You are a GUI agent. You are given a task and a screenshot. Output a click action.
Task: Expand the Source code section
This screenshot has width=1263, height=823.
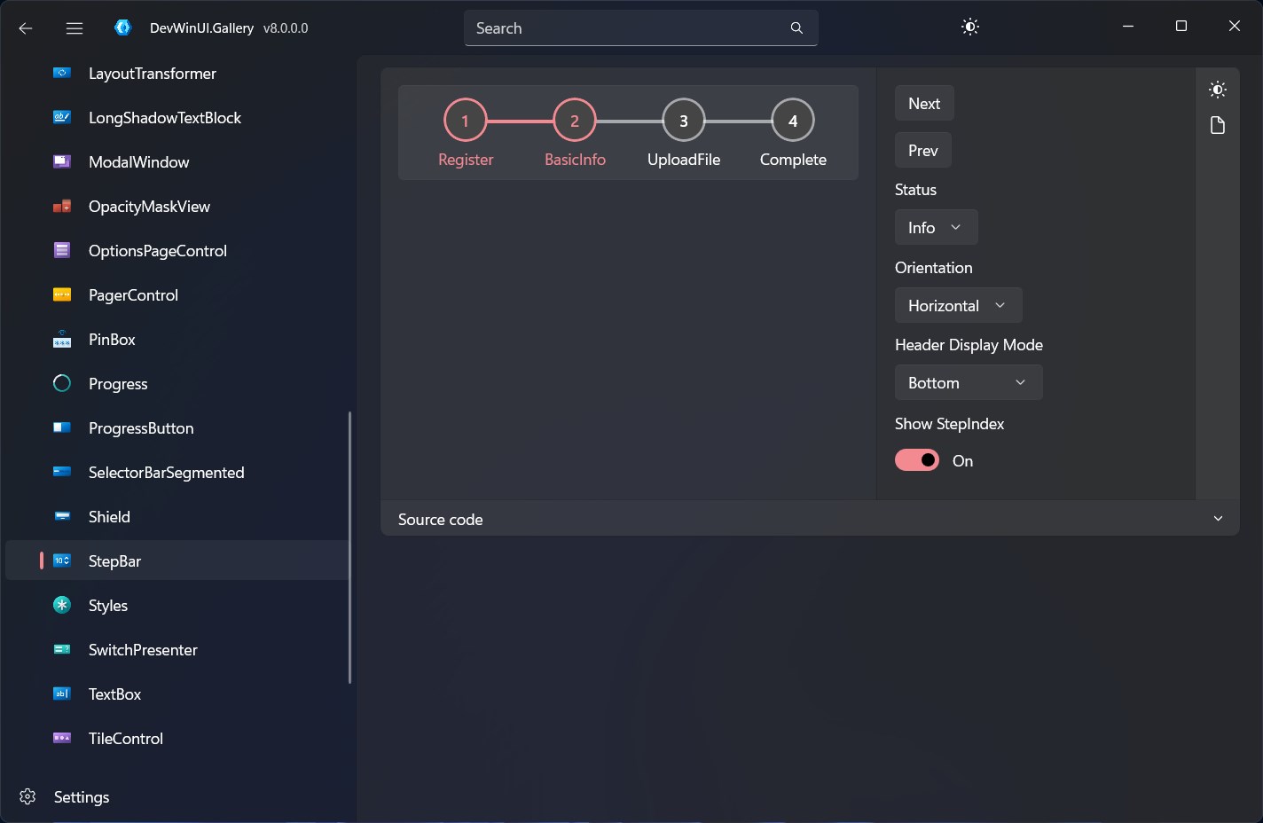coord(810,519)
